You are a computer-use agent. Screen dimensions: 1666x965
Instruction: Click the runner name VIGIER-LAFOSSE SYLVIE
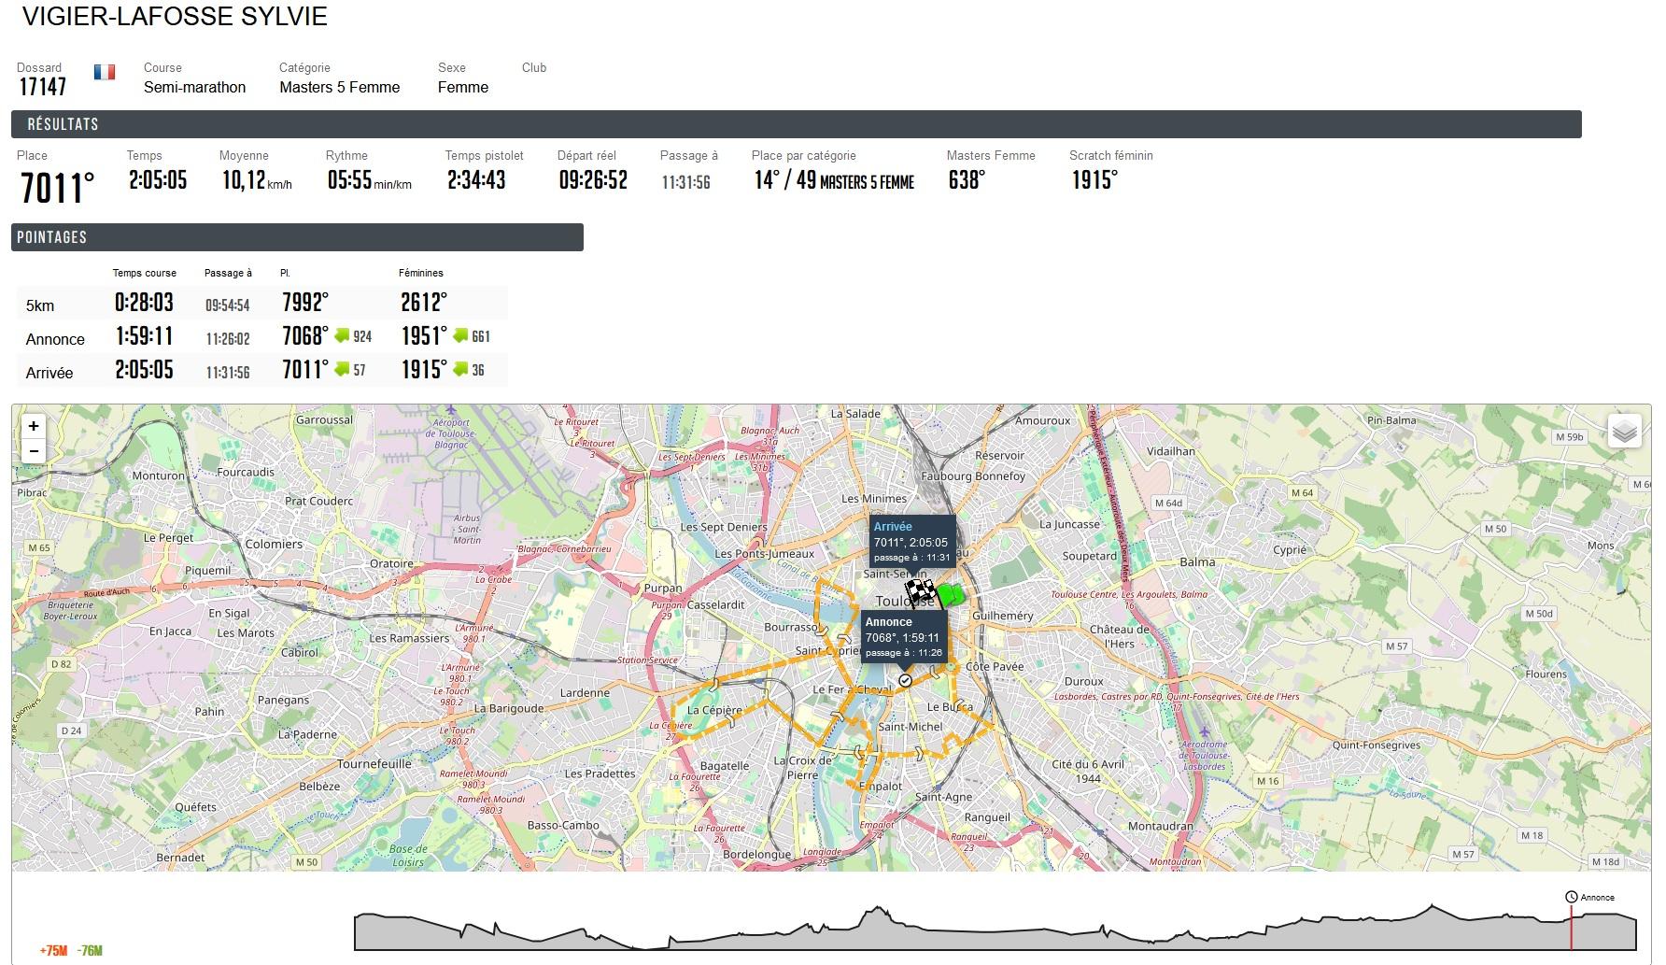click(175, 17)
